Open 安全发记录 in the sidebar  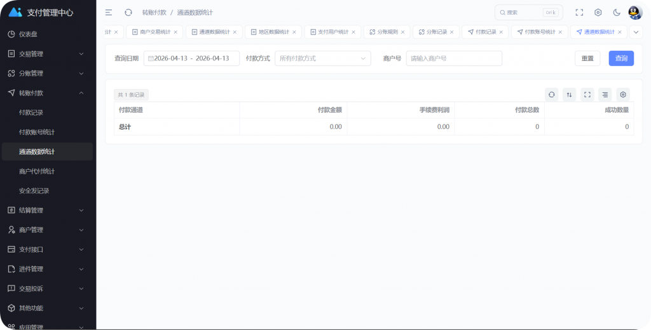pos(47,191)
